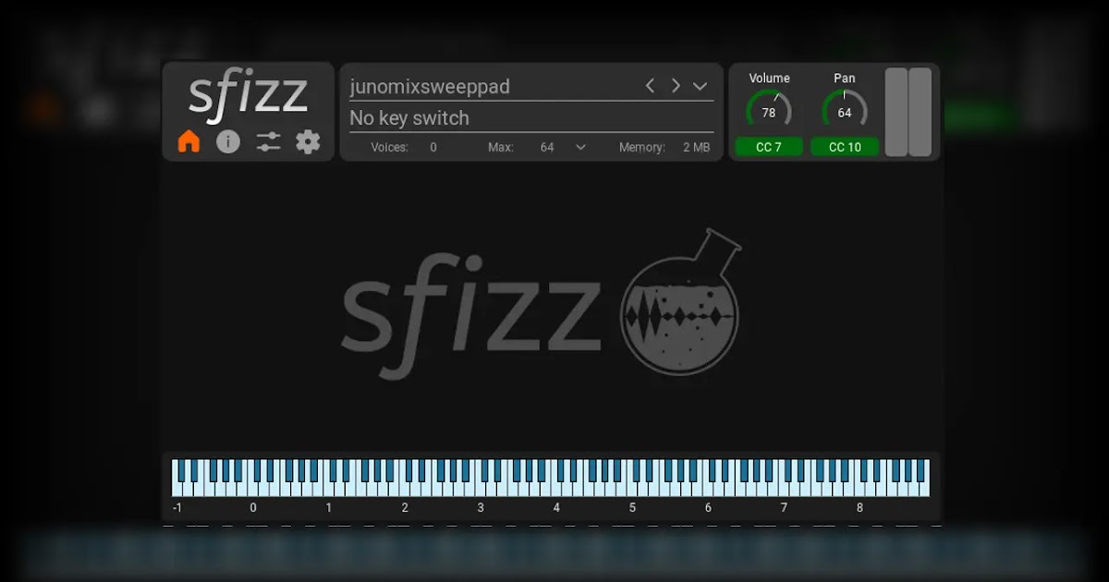The width and height of the screenshot is (1109, 582).
Task: Click the junomixsweeppad instrument name
Action: 430,87
